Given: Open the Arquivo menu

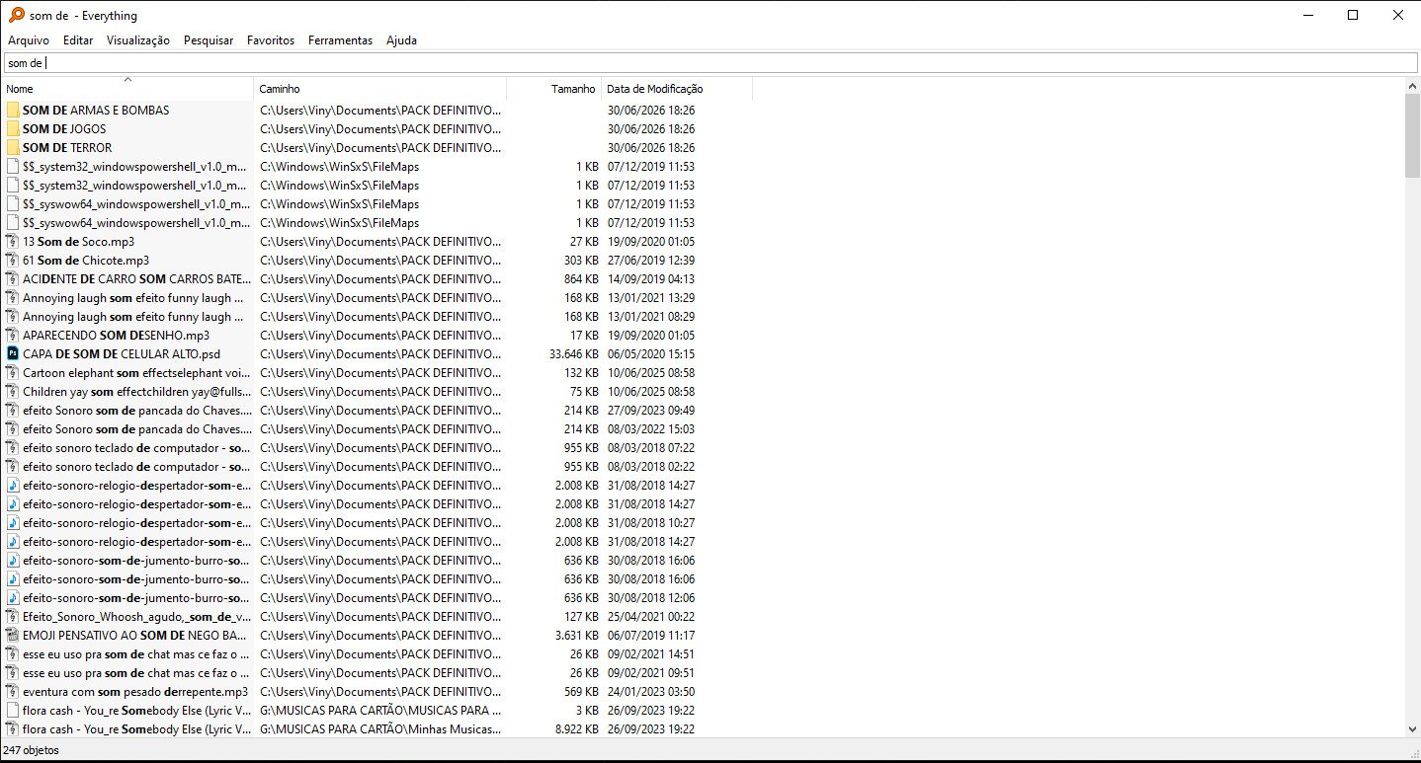Looking at the screenshot, I should (29, 40).
